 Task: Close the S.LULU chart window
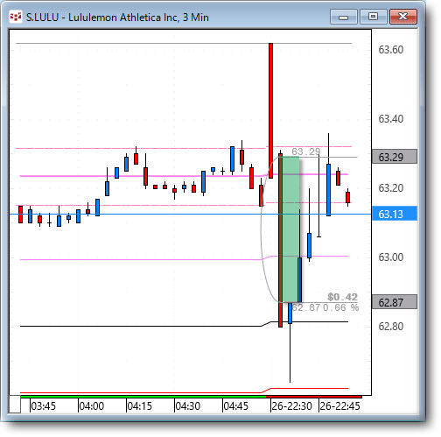pos(403,17)
